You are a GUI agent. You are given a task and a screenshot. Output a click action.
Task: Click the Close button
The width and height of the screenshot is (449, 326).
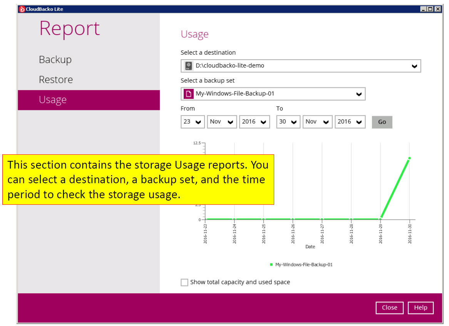389,308
